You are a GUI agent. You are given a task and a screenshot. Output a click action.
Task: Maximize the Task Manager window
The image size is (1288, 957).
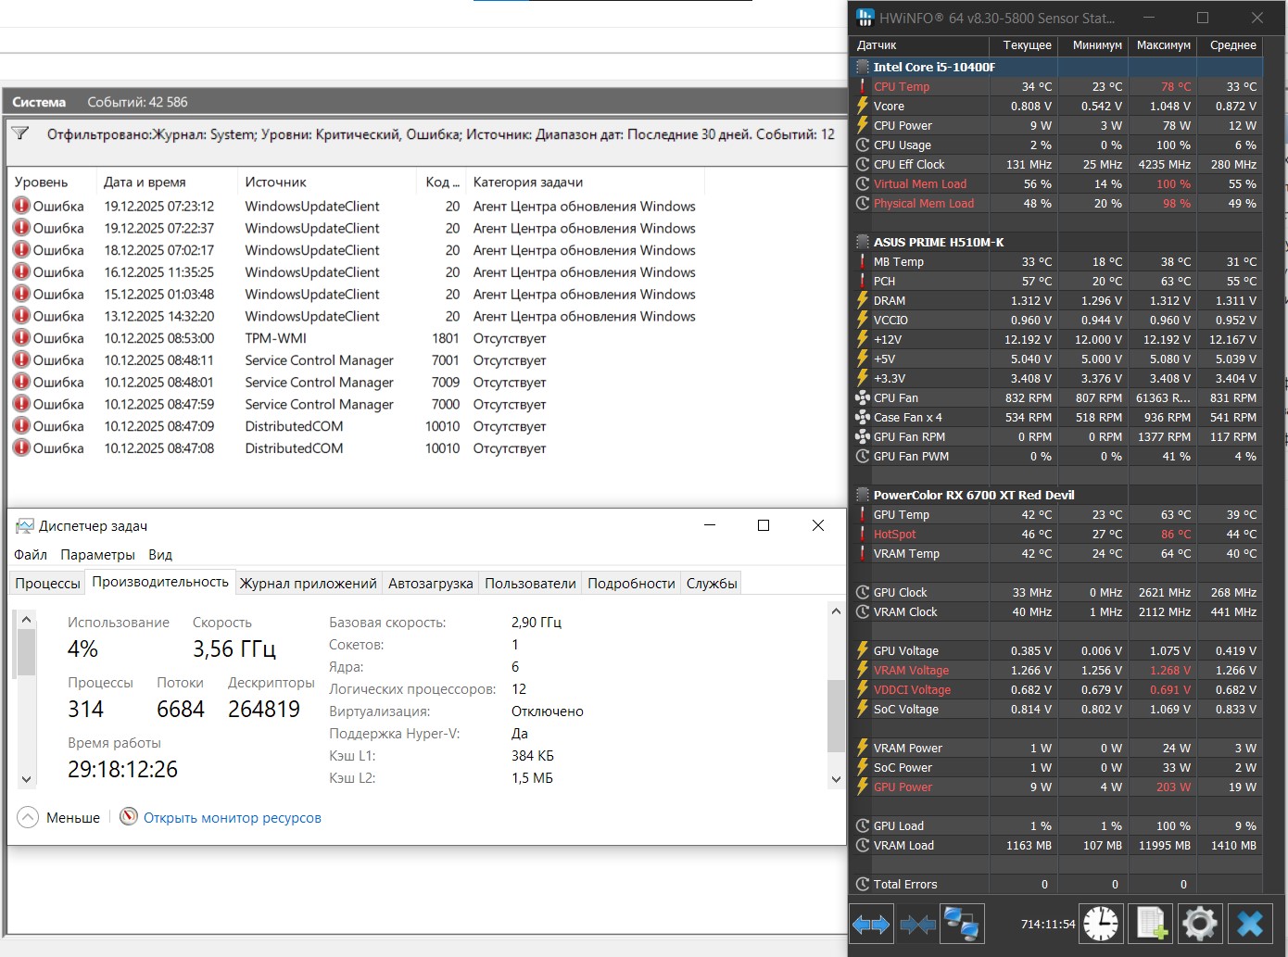coord(764,525)
